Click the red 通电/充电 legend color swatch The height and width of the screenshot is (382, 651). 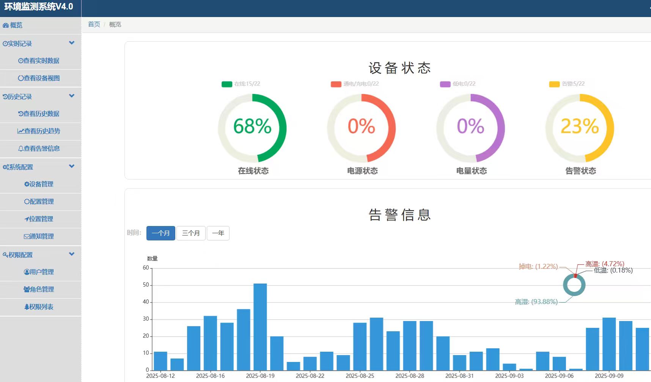tap(336, 84)
